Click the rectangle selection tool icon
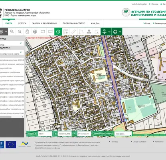The height and width of the screenshot is (160, 166). (x=97, y=32)
